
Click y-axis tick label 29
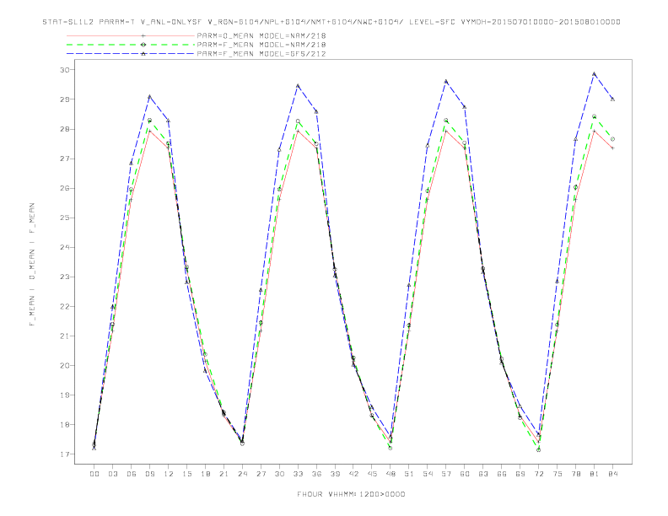click(65, 99)
